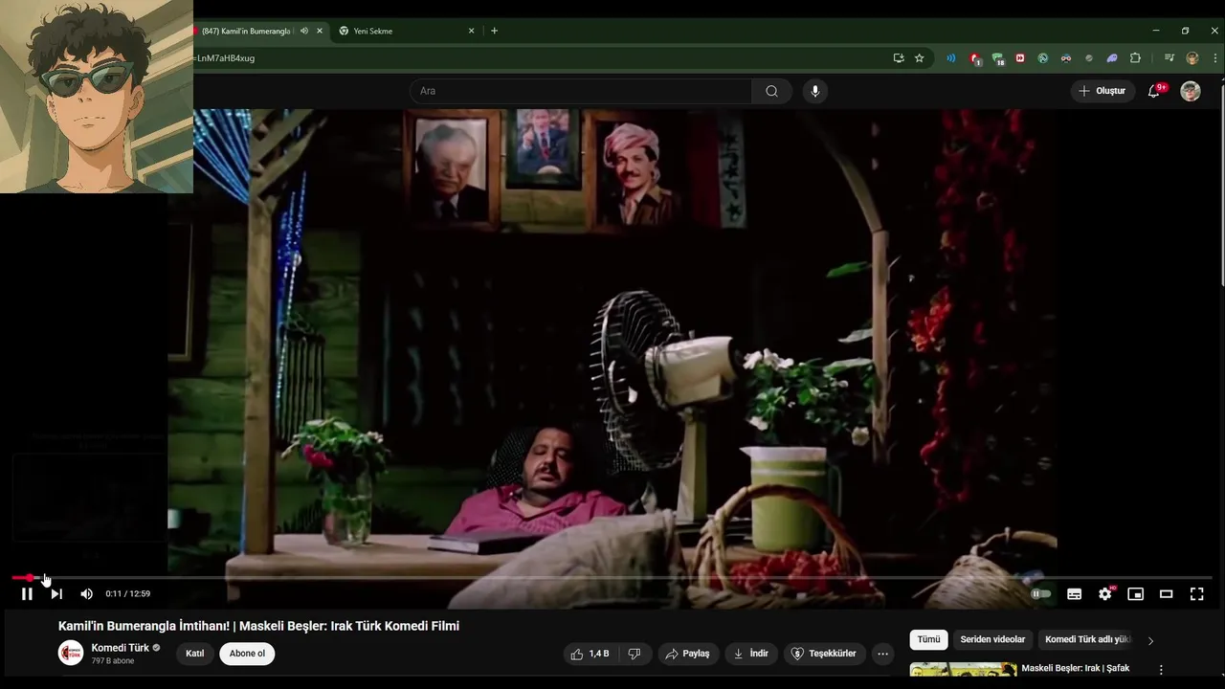Viewport: 1225px width, 689px height.
Task: Mute the video player volume
Action: 86,594
